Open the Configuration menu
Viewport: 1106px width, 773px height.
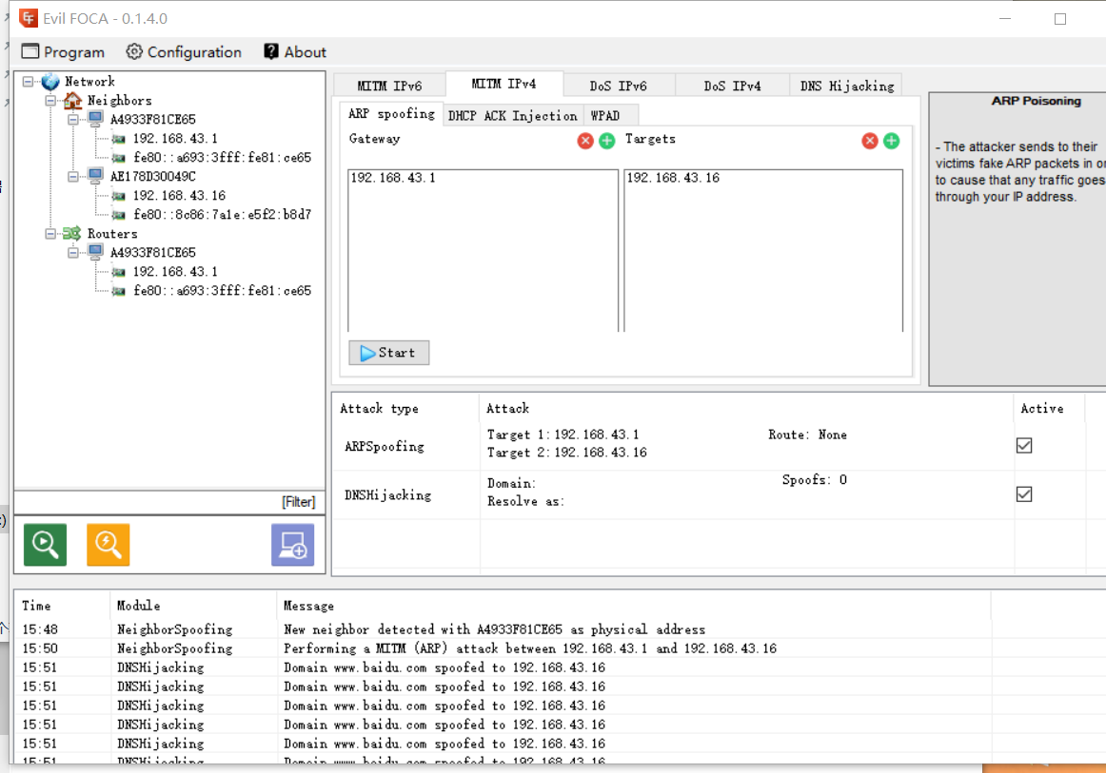coord(184,51)
